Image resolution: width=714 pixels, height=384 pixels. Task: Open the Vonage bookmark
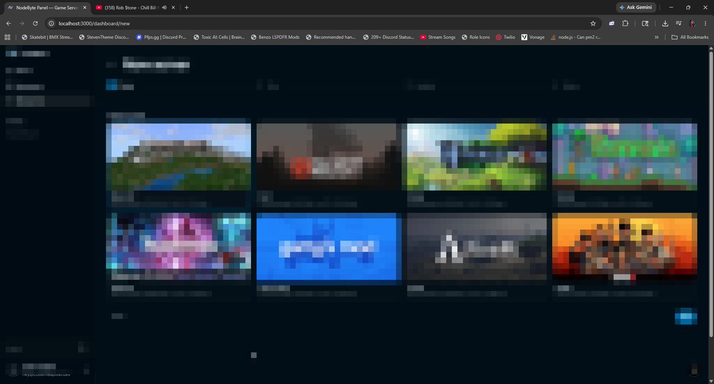coord(533,37)
